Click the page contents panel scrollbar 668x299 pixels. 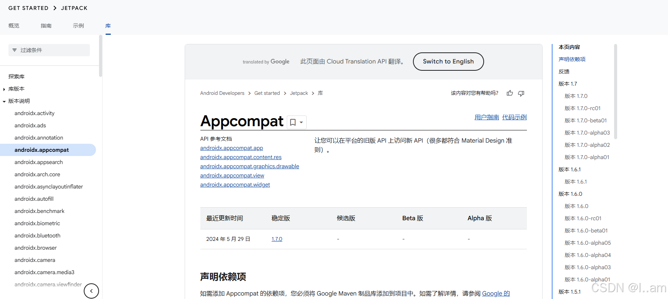[616, 91]
